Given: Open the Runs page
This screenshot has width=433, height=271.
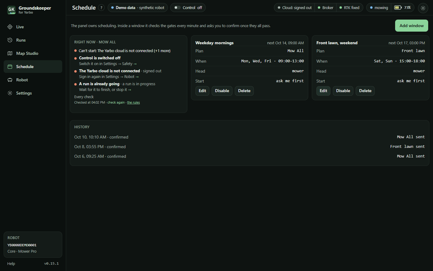Looking at the screenshot, I should [33, 40].
